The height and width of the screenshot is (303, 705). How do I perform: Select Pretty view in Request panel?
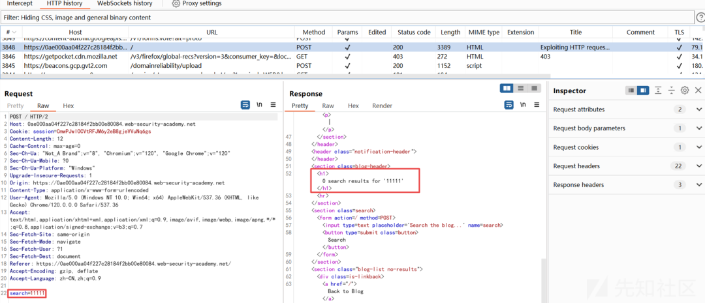[15, 106]
